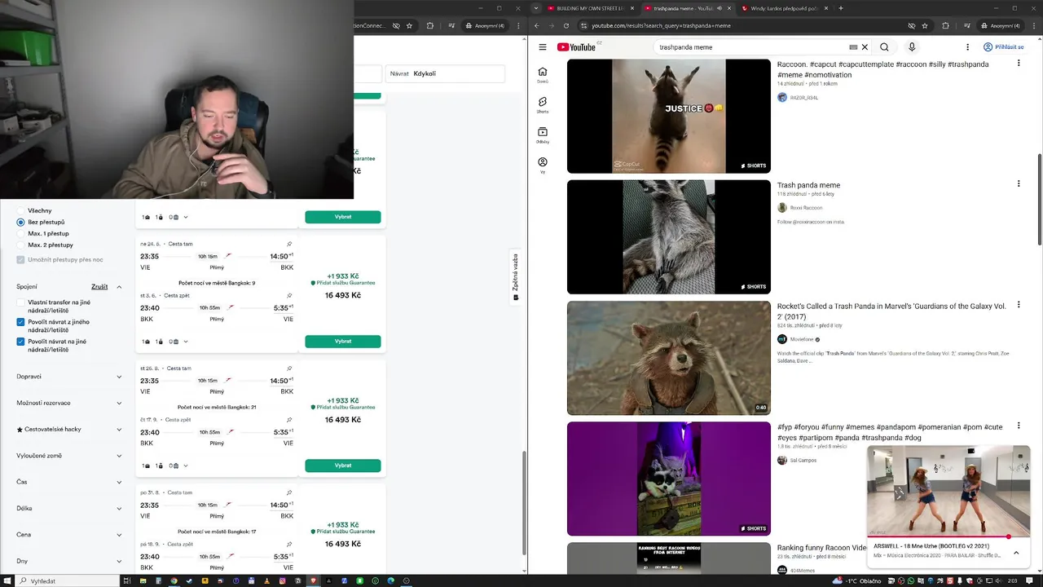This screenshot has height=587, width=1043.
Task: Click the YouTube page vertical scrollbar
Action: click(1040, 199)
